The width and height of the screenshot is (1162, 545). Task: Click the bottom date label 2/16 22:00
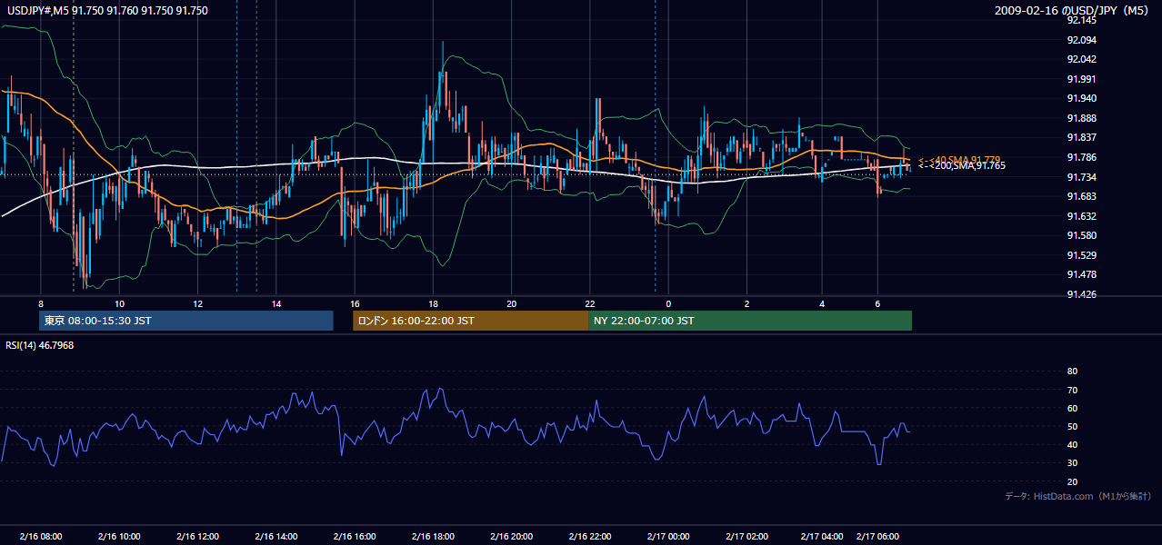pos(589,536)
